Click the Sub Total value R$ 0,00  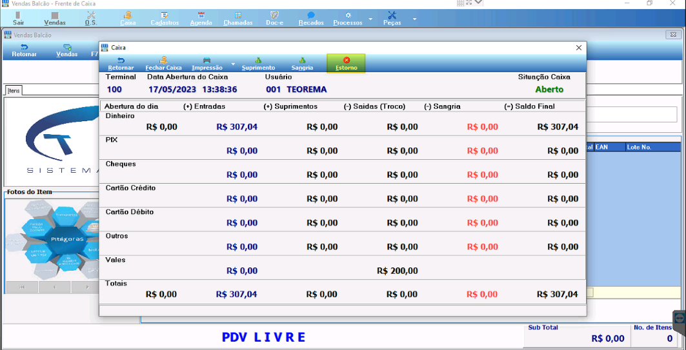pyautogui.click(x=608, y=338)
